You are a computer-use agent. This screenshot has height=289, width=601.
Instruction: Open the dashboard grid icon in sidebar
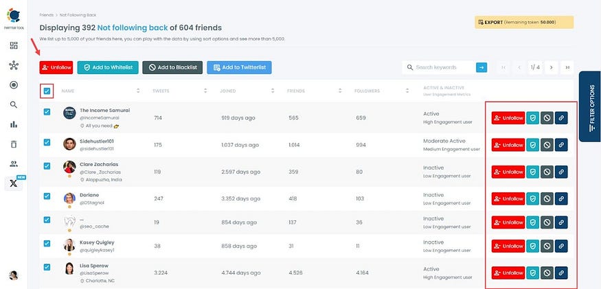(x=14, y=45)
